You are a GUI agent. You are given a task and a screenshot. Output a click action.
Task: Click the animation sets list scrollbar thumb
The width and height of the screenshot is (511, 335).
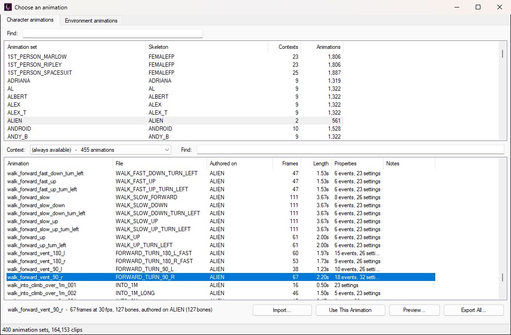coord(503,54)
